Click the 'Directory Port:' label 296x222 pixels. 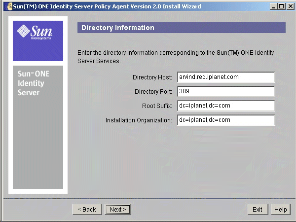pos(153,92)
